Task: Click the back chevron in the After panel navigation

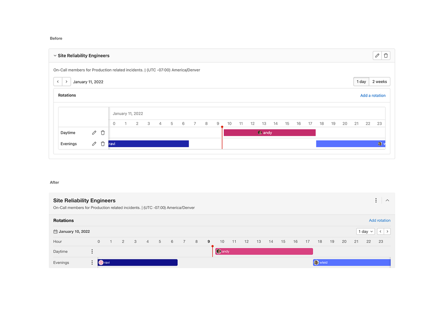Action: point(380,231)
